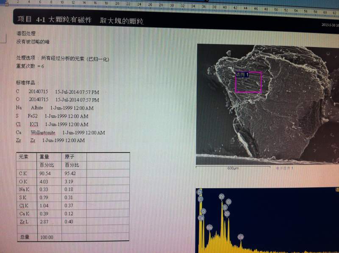Viewport: 339px width, 253px height.
Task: Click the 'O' peak label in the spectrum
Action: point(203,211)
